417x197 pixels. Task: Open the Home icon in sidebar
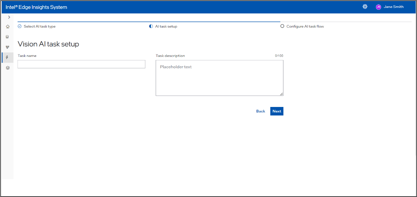[x=8, y=27]
